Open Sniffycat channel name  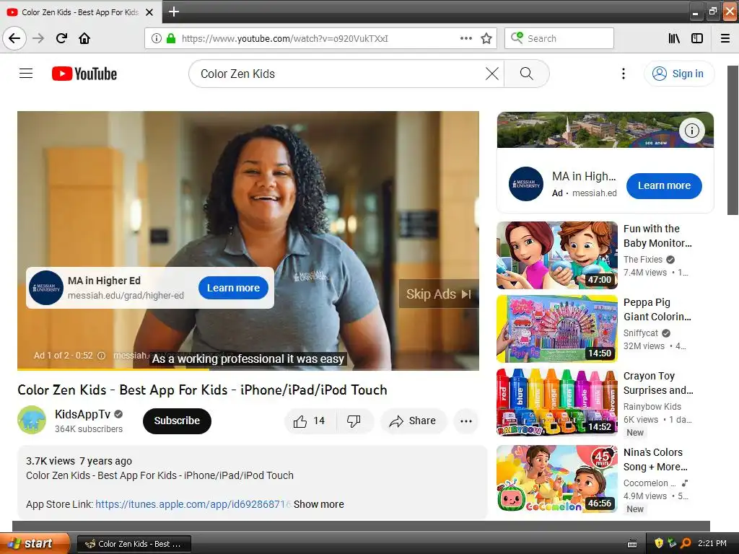tap(641, 333)
